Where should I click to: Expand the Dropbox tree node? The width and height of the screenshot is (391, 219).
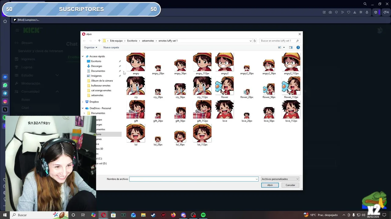coord(82,102)
